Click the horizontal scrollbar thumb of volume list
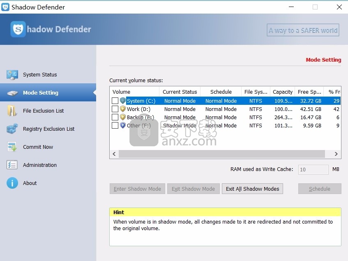348x261 pixels. [x=222, y=154]
